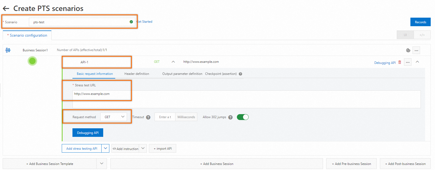The image size is (435, 170).
Task: Open the Output parameter definition tab
Action: coord(182,74)
